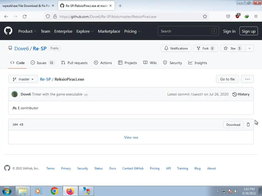Expand the commit message ellipsis

click(86, 94)
